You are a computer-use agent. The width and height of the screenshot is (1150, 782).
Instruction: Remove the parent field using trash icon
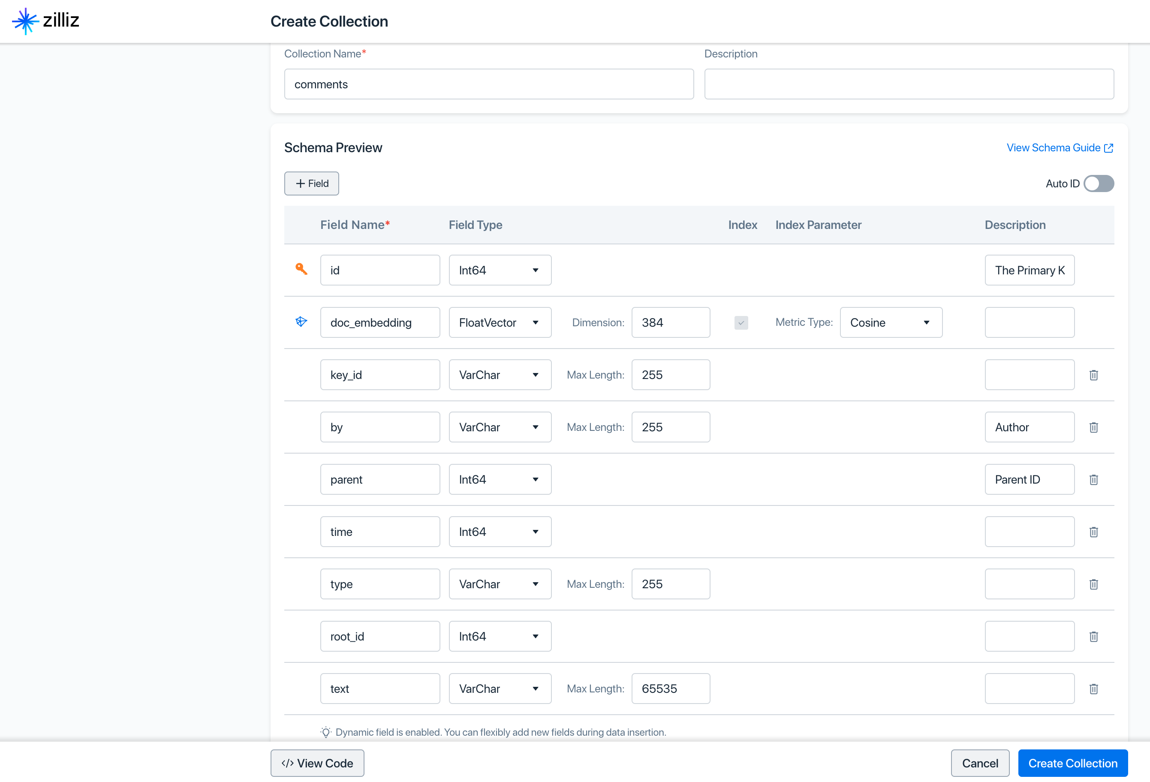click(x=1093, y=480)
